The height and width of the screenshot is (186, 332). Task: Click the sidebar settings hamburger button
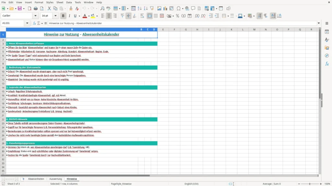pos(327,23)
